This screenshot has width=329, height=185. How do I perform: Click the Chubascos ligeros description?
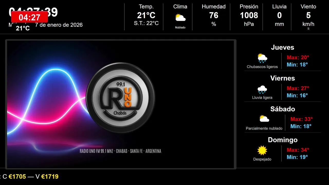point(262,67)
